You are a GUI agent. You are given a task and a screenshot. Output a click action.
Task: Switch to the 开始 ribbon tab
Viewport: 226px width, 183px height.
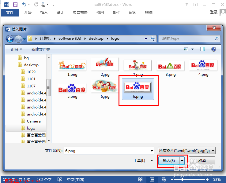point(28,13)
